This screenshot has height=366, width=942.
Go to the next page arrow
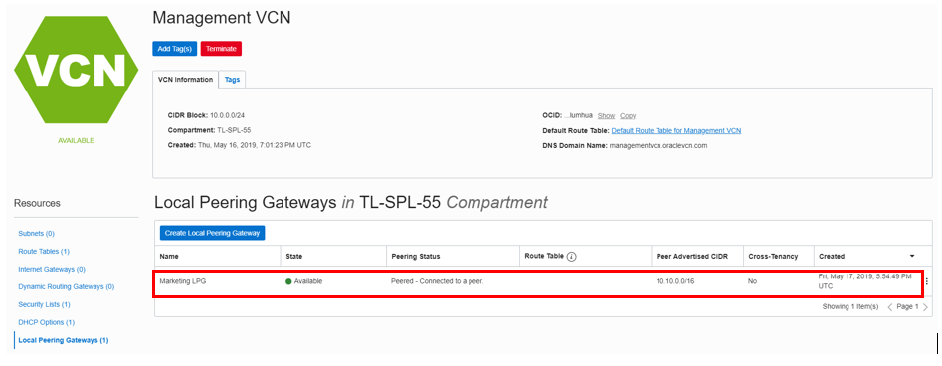point(925,307)
